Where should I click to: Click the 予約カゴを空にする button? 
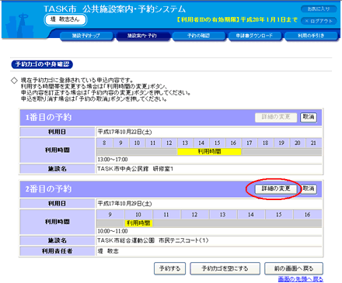pos(225,268)
